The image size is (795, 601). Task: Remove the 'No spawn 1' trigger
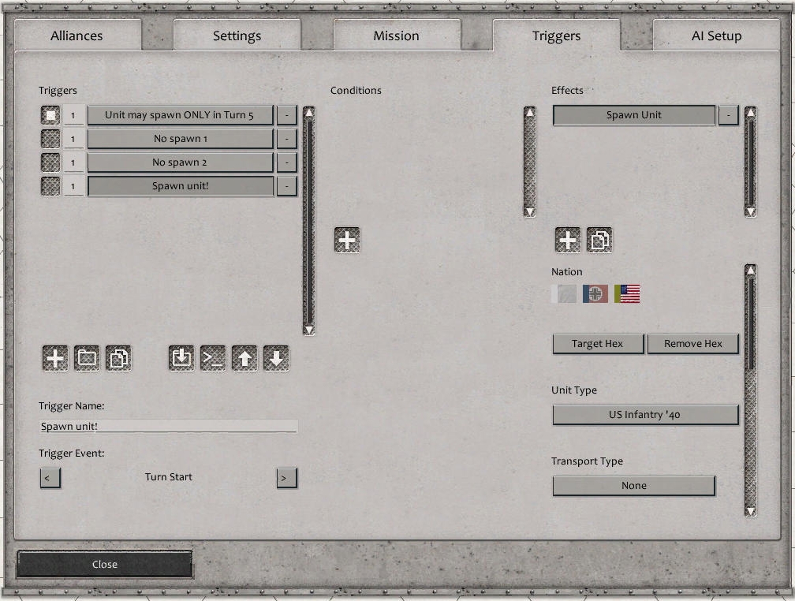pos(286,139)
